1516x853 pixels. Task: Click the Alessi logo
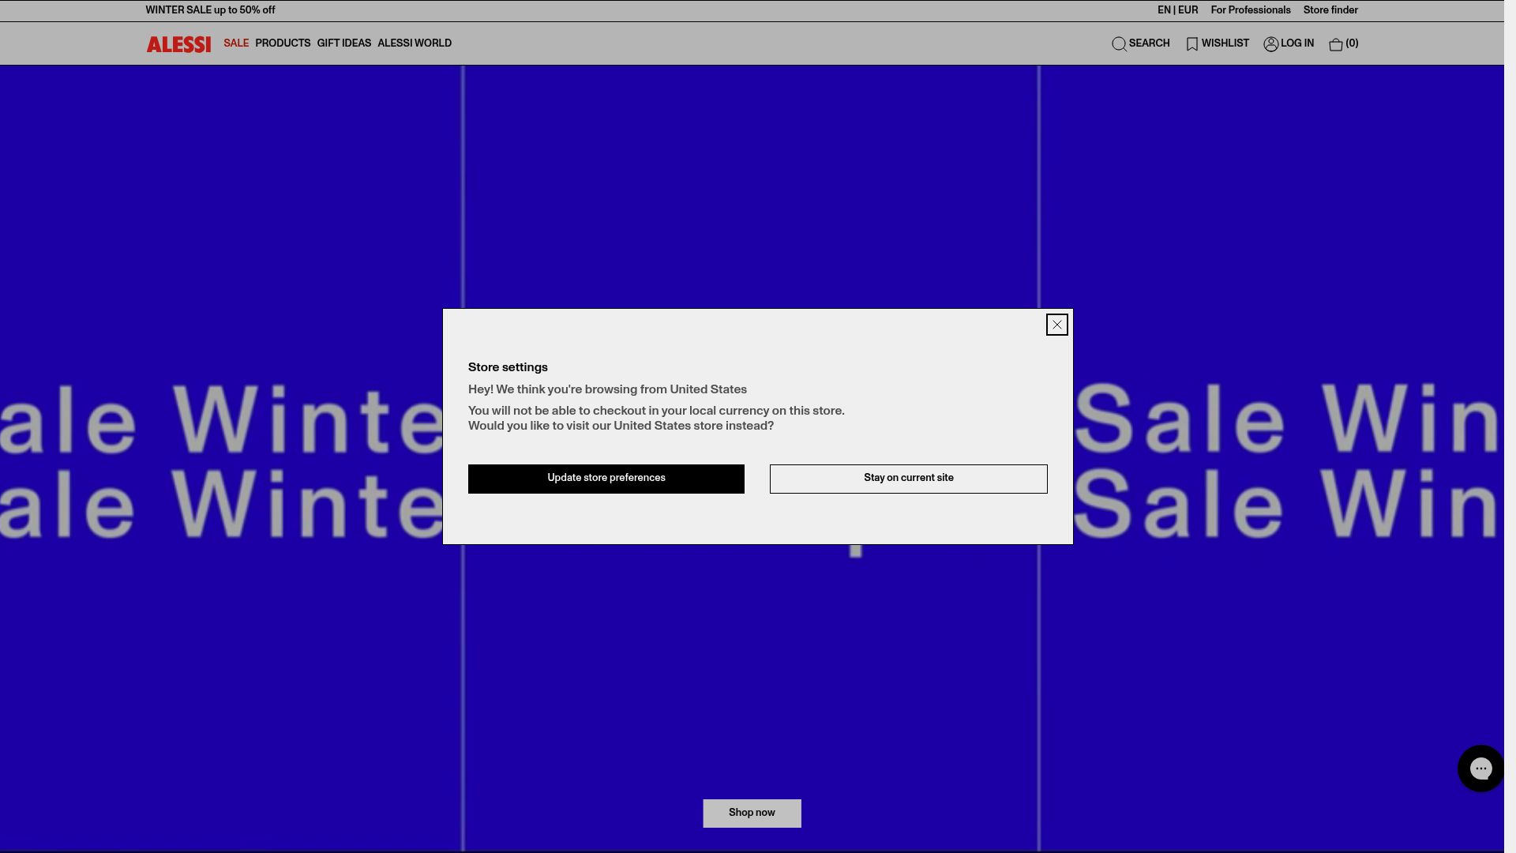tap(178, 44)
